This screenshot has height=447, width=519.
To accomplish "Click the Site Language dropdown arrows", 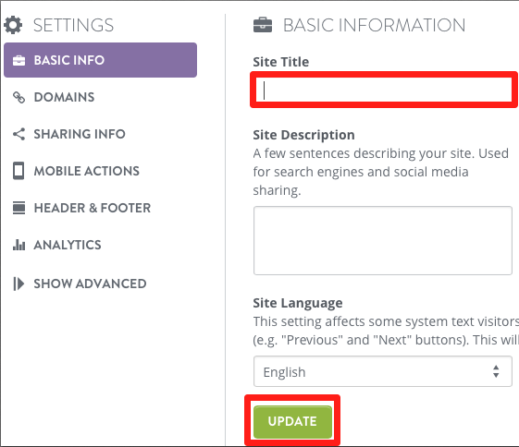I will (496, 371).
